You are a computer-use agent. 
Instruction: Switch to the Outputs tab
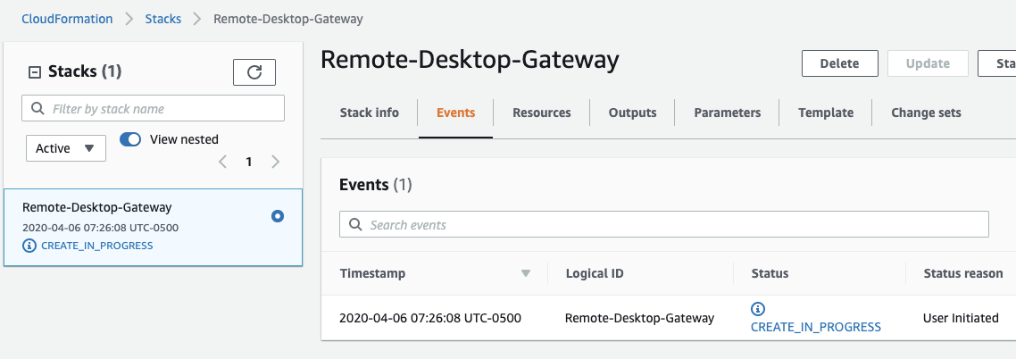point(632,113)
